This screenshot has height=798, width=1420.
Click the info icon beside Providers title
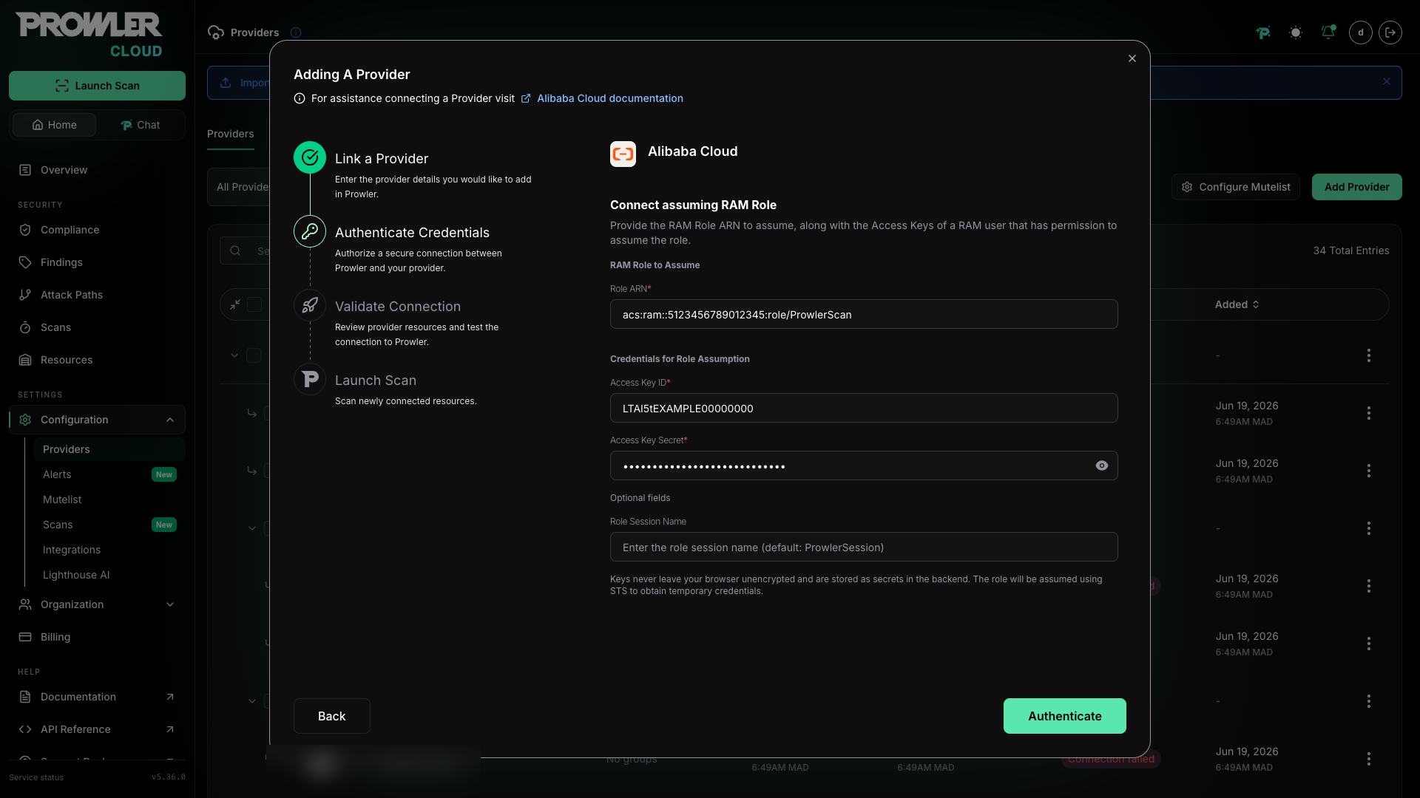pyautogui.click(x=296, y=33)
